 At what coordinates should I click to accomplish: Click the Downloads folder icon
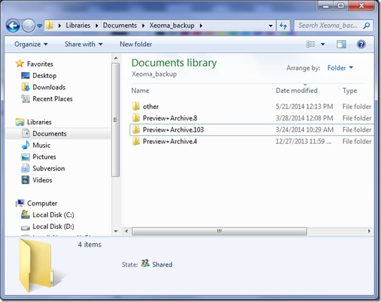pos(25,87)
